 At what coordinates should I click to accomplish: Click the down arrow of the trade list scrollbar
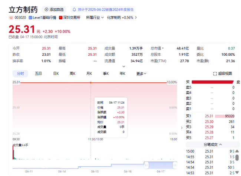click(237, 172)
